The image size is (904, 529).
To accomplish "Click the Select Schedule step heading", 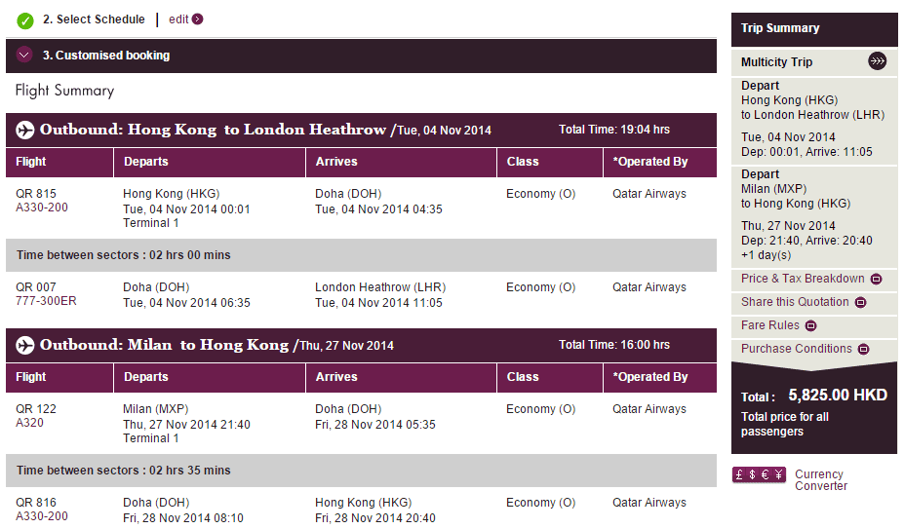I will click(x=94, y=19).
